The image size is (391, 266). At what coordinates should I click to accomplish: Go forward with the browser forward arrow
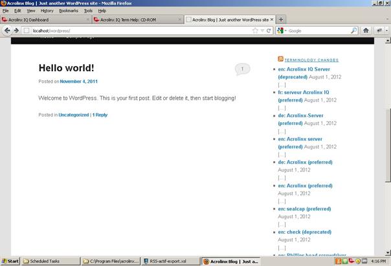click(16, 30)
